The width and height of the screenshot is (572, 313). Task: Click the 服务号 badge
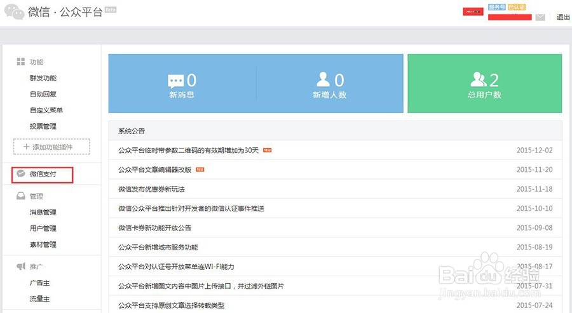(x=497, y=7)
